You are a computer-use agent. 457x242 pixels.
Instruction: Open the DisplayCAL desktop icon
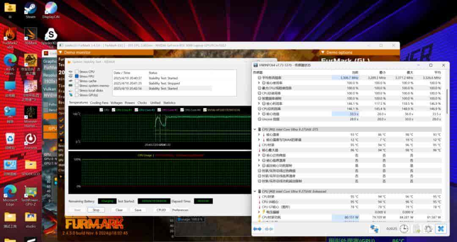click(51, 11)
